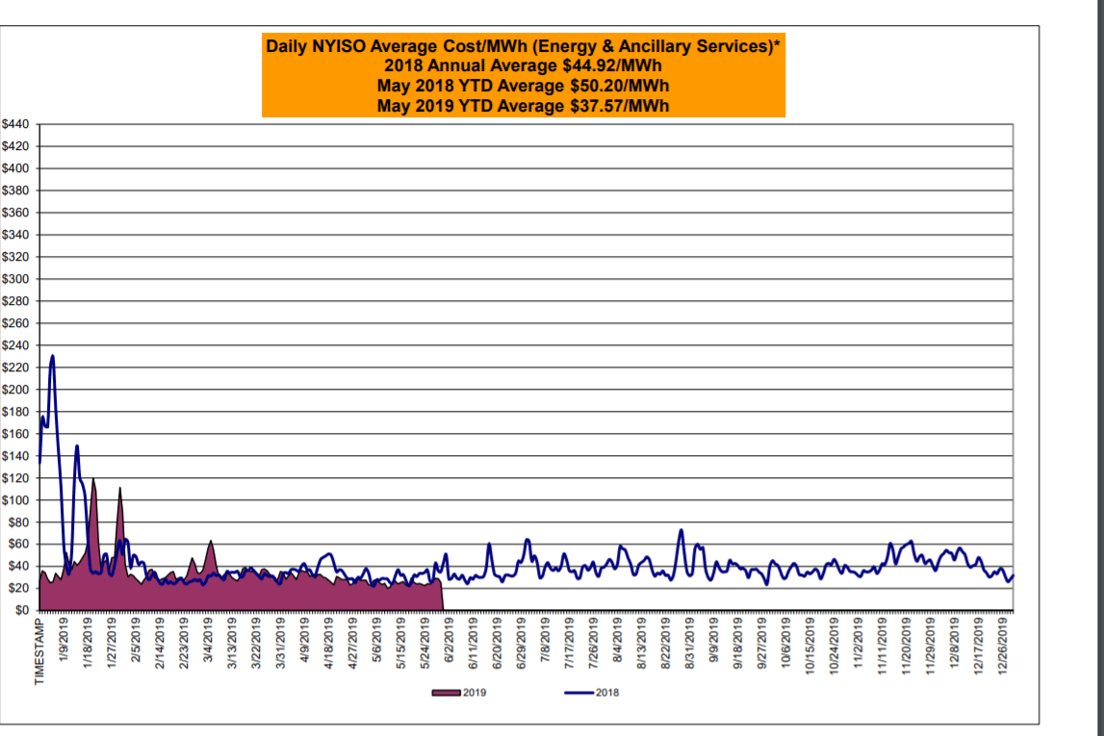Click the 'May 2018 YTD Average $50.20/MWh' line

click(x=523, y=85)
